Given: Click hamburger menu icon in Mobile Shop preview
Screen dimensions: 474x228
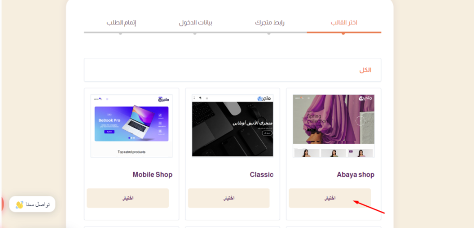Looking at the screenshot, I should pyautogui.click(x=107, y=99).
